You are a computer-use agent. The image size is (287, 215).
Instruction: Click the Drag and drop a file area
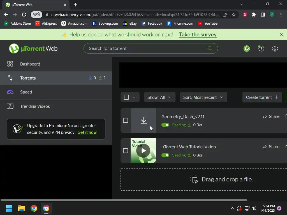(x=204, y=179)
